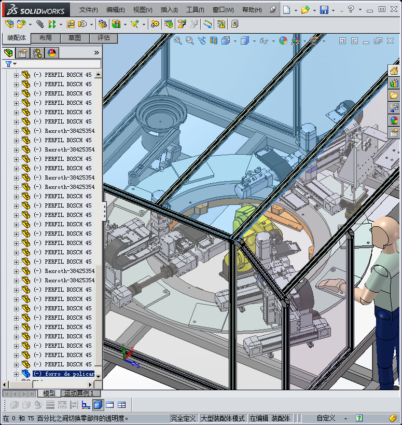The height and width of the screenshot is (425, 402).
Task: Switch to the 评估 tab
Action: [103, 38]
